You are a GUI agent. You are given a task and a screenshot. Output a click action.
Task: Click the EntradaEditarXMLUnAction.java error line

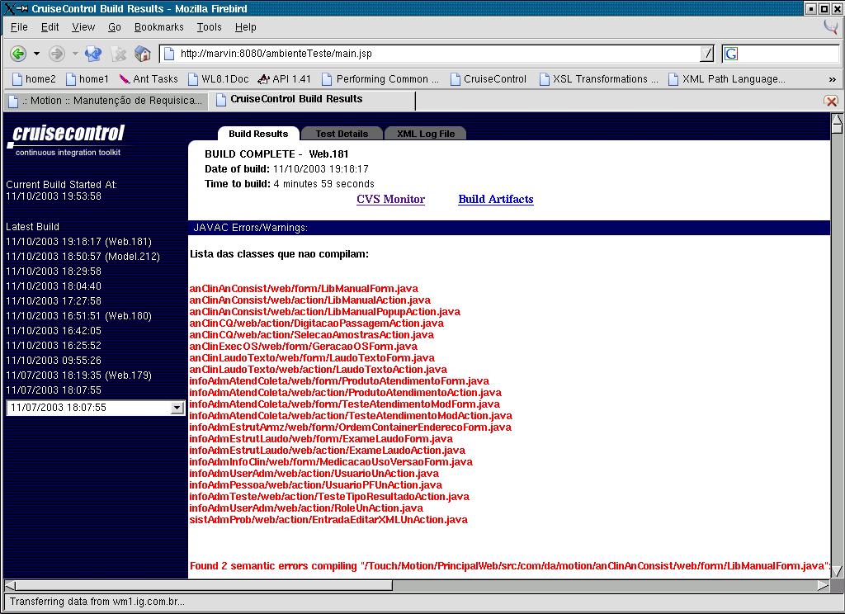click(328, 520)
